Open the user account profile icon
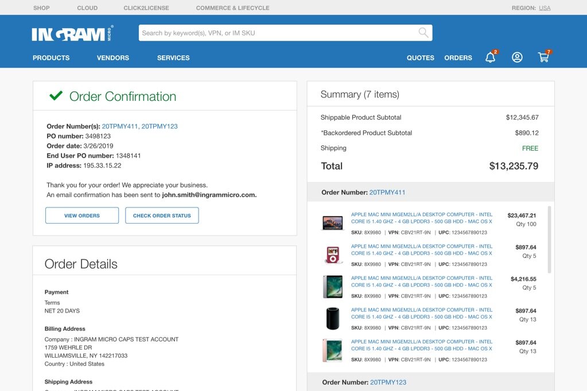This screenshot has width=587, height=391. (x=517, y=57)
